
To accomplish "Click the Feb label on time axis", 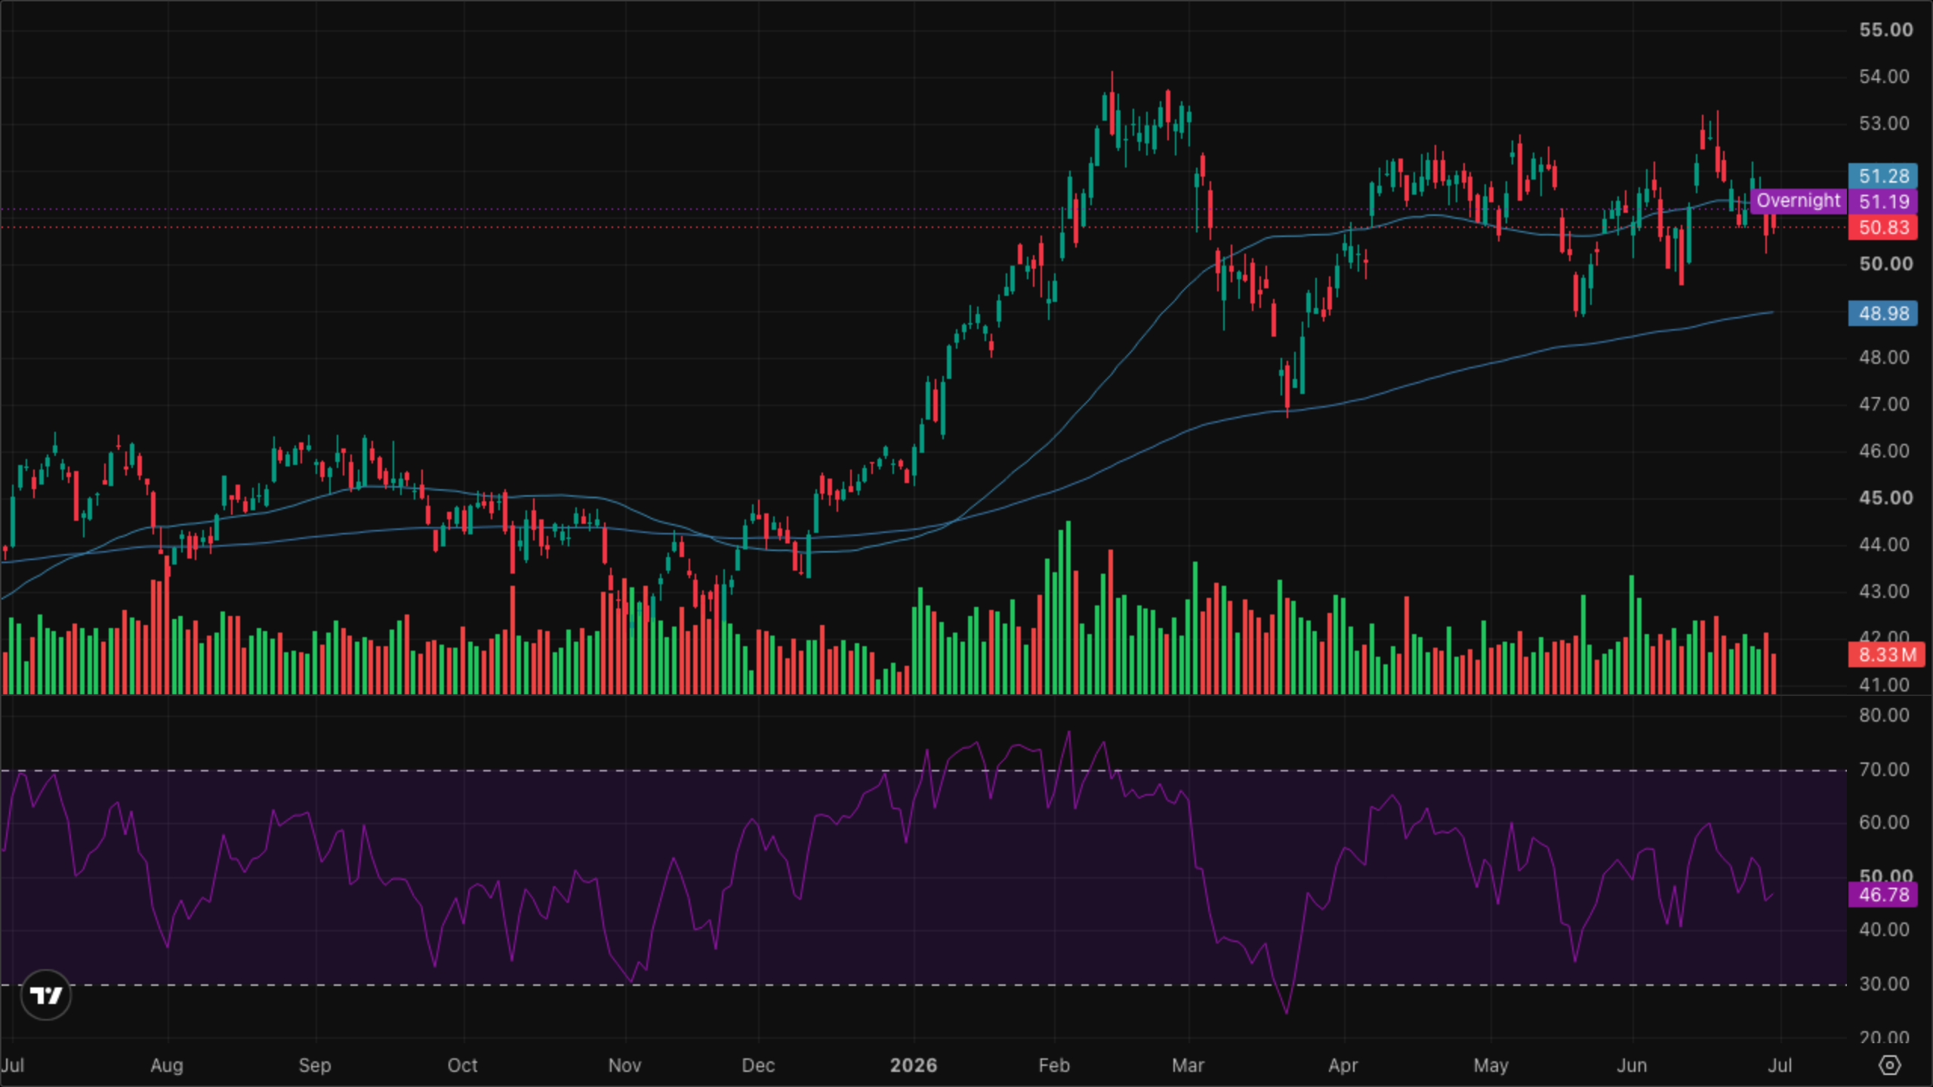I will click(1053, 1065).
